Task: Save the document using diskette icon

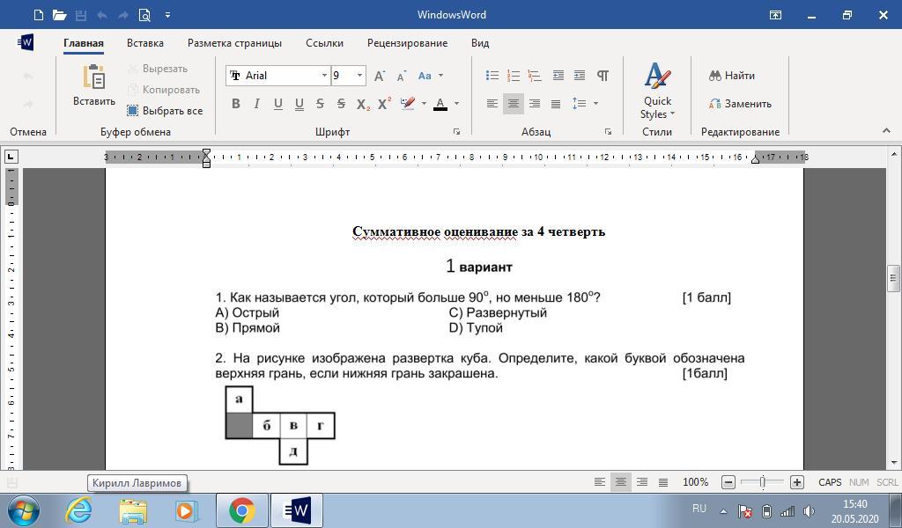Action: point(81,16)
